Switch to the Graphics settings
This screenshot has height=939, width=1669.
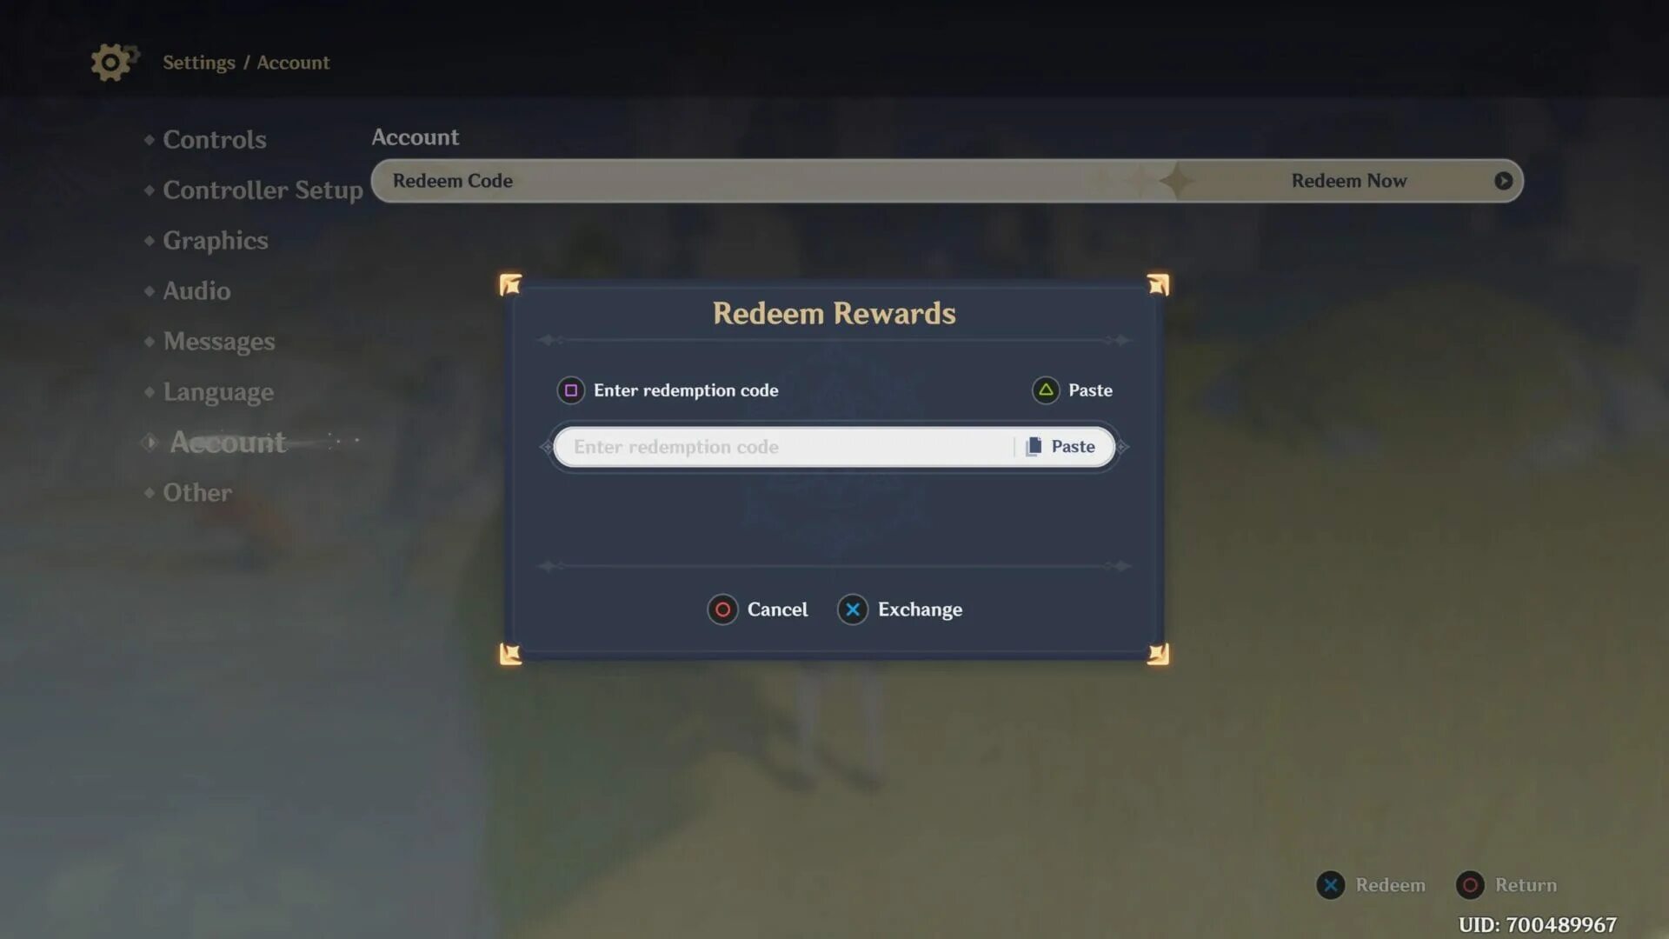coord(216,241)
